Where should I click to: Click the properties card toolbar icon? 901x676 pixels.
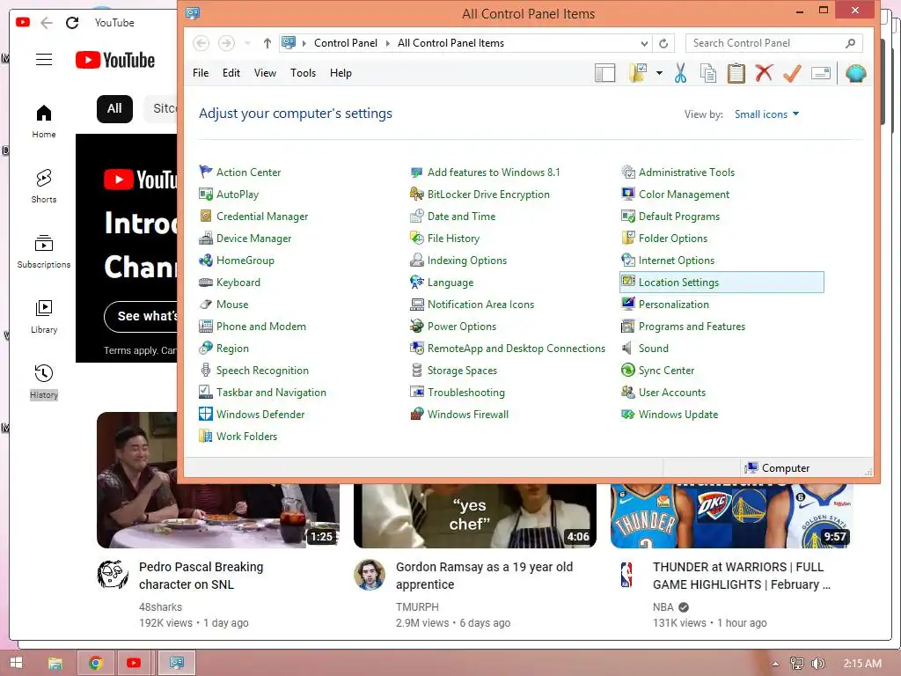(821, 74)
